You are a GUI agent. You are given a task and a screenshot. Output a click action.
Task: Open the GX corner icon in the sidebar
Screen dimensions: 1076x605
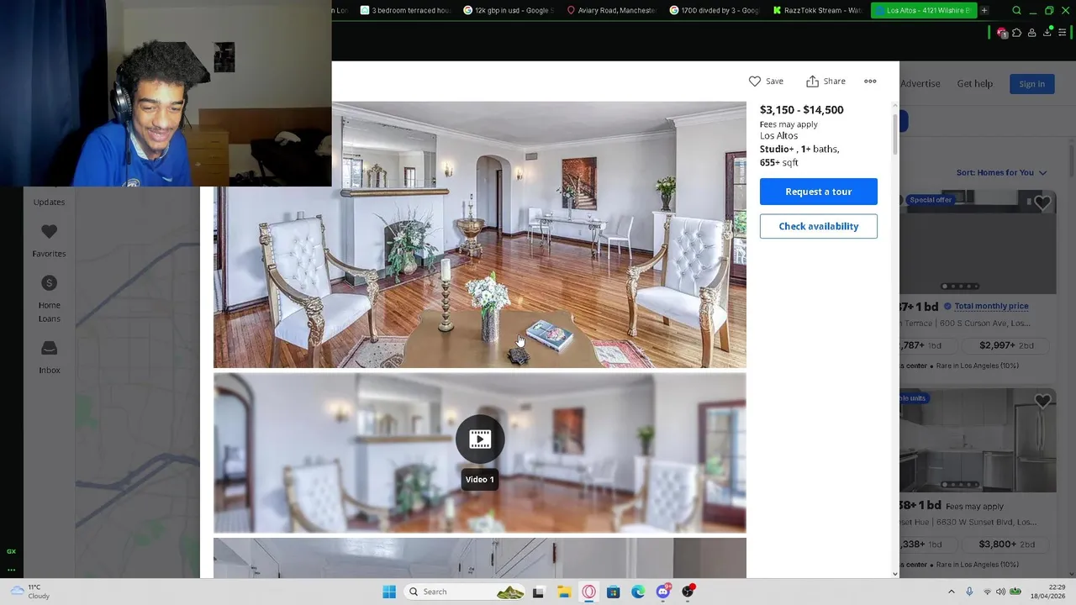[11, 551]
